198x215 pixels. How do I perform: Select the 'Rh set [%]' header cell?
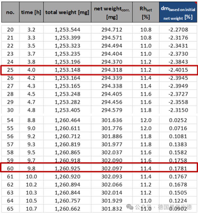(146, 12)
